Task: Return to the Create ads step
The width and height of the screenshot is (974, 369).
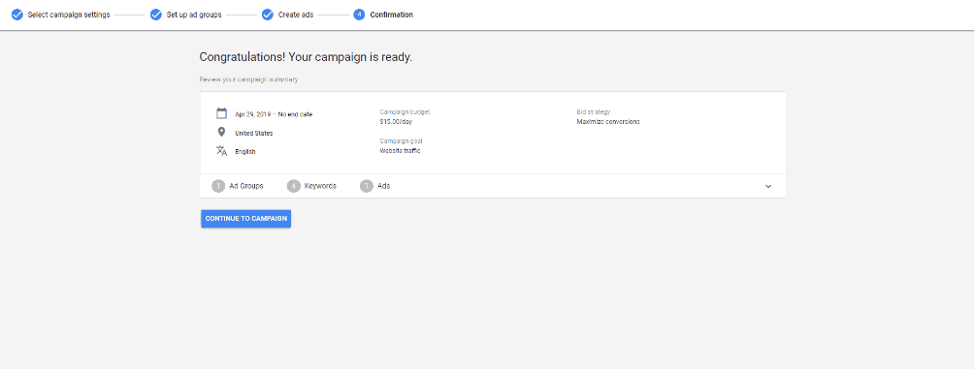Action: [x=296, y=15]
